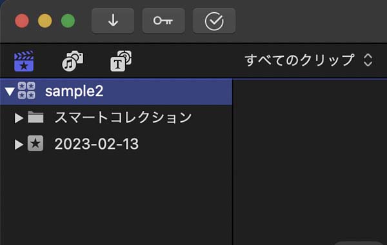387x245 pixels.
Task: Open the すべてのクリップ filter dropdown
Action: tap(308, 61)
